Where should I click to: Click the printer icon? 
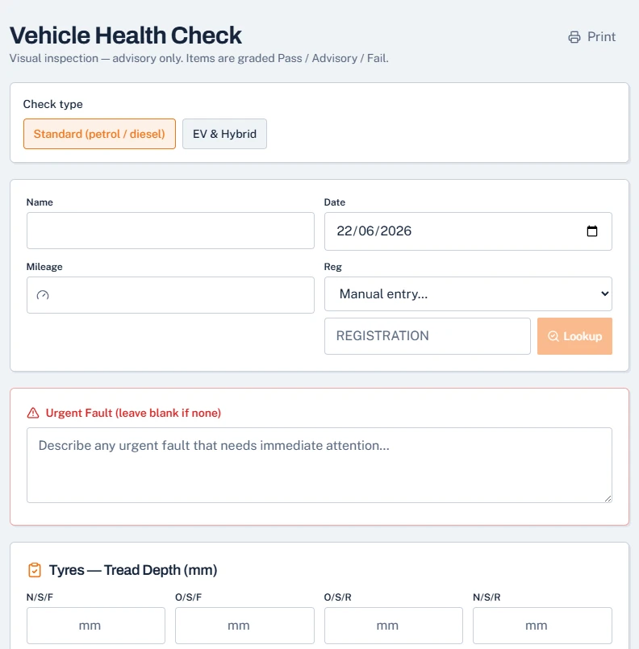pos(574,37)
